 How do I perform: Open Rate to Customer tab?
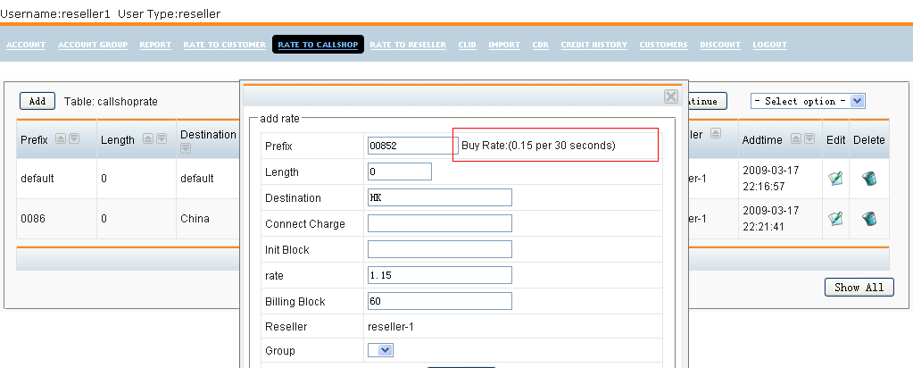[x=224, y=45]
